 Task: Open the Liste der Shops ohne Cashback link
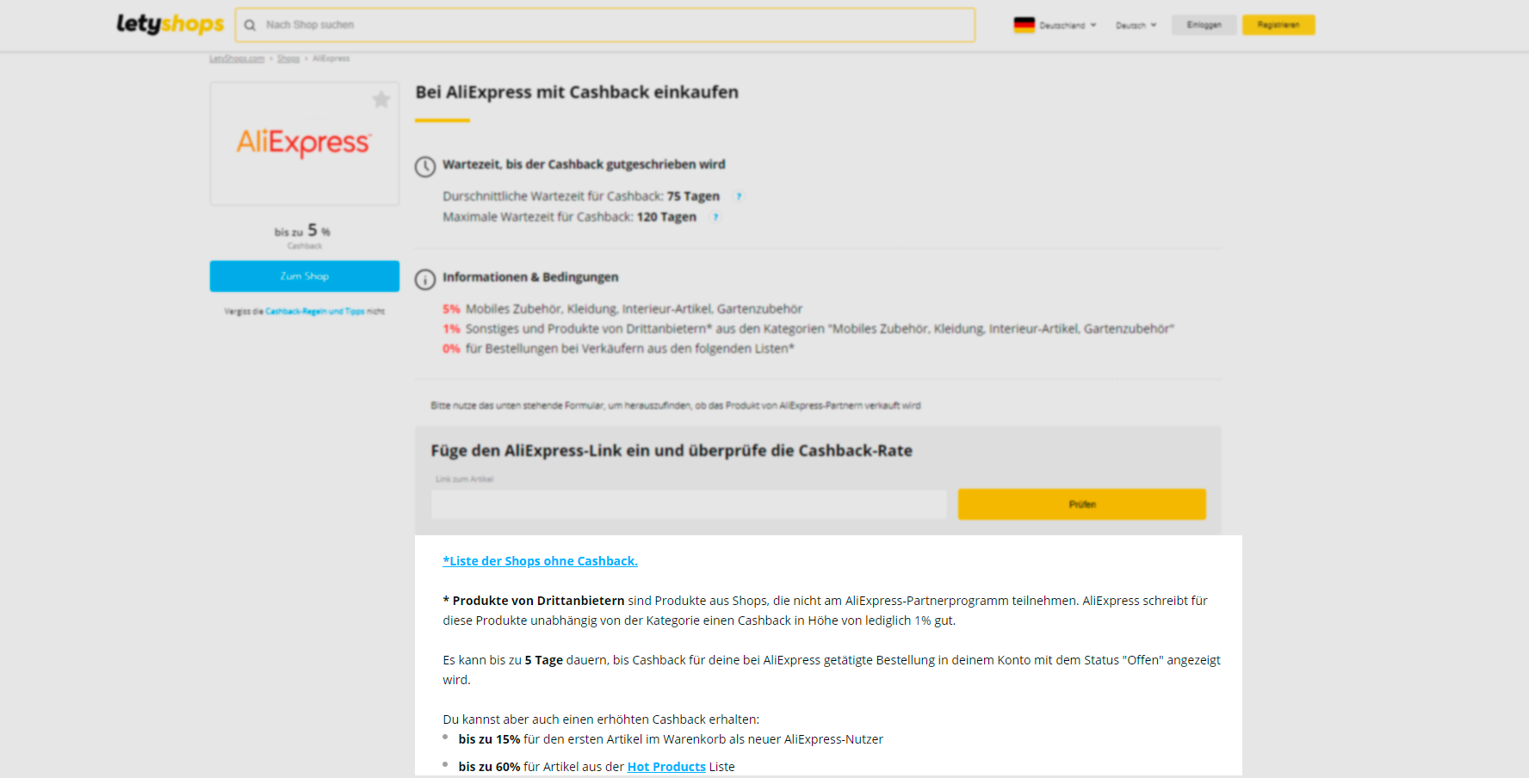coord(540,561)
